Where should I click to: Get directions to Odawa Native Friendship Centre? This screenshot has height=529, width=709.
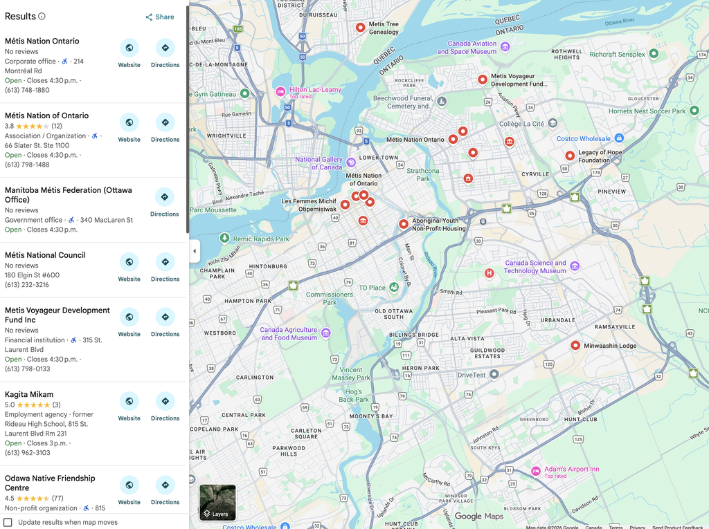pyautogui.click(x=165, y=485)
